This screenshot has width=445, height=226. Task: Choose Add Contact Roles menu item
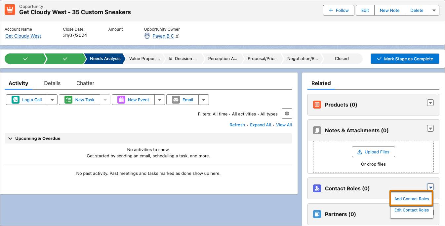pos(412,199)
